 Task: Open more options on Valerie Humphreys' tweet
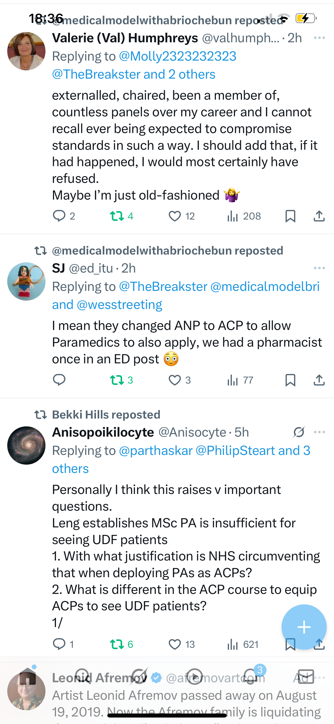coord(319,38)
